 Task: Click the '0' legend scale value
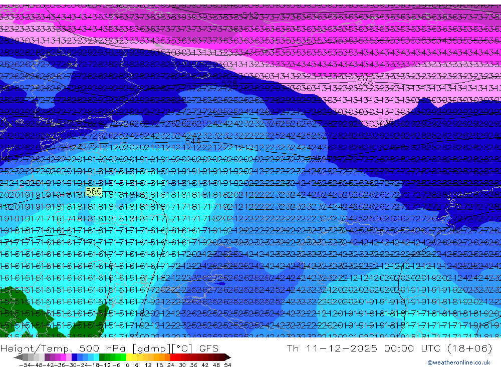127,365
